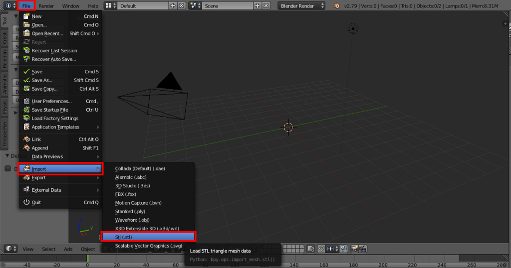Viewport: 511px width, 268px height.
Task: Choose Append from File menu
Action: (x=60, y=148)
